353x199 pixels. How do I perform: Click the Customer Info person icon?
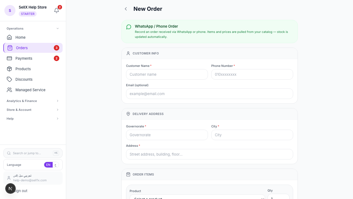pyautogui.click(x=128, y=53)
